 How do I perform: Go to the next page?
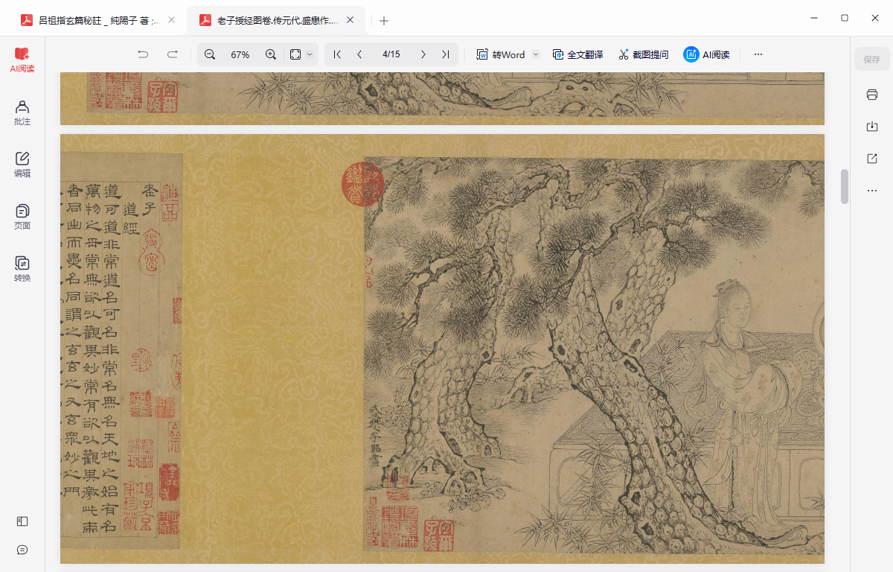tap(423, 54)
